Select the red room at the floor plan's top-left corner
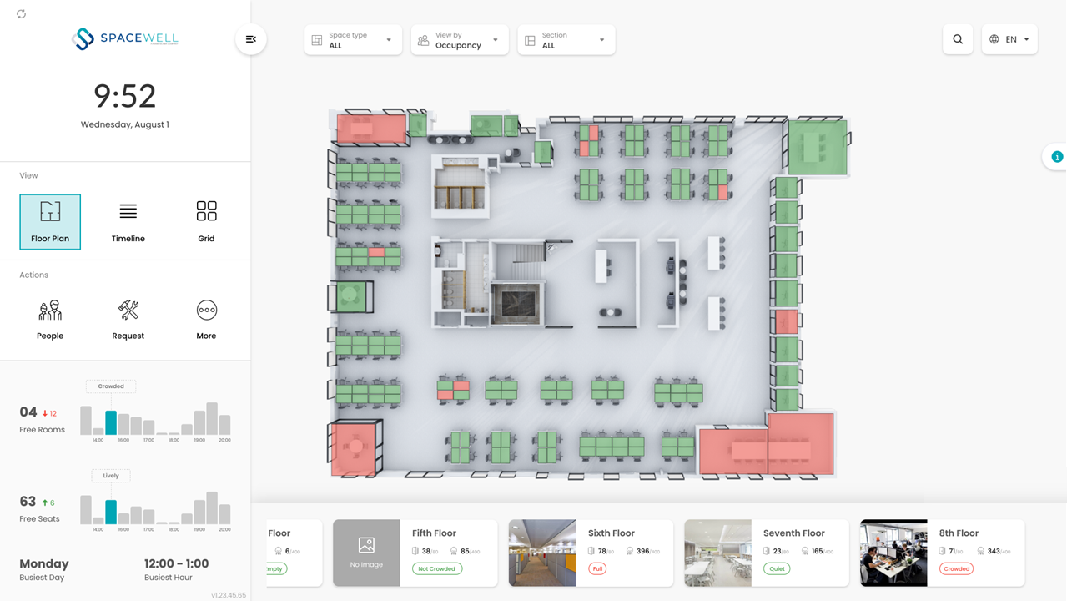The height and width of the screenshot is (601, 1067). point(371,129)
